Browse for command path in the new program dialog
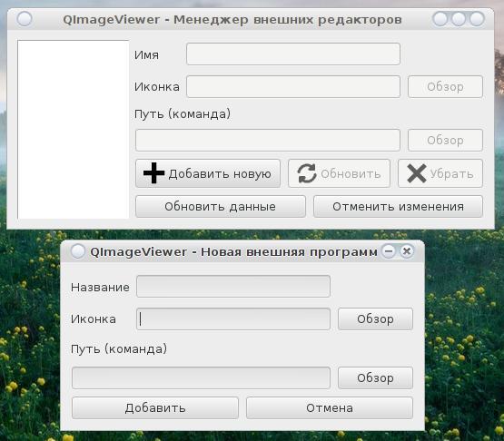Image resolution: width=504 pixels, height=441 pixels. 375,378
